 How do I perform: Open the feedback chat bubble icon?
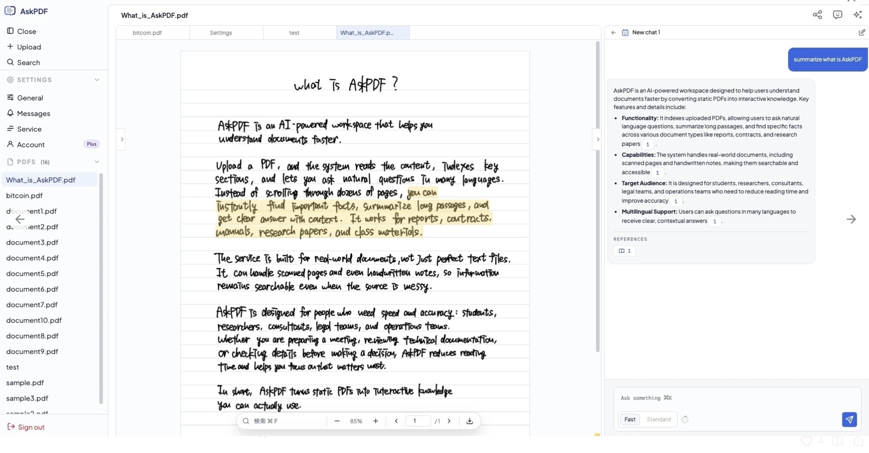(x=837, y=15)
